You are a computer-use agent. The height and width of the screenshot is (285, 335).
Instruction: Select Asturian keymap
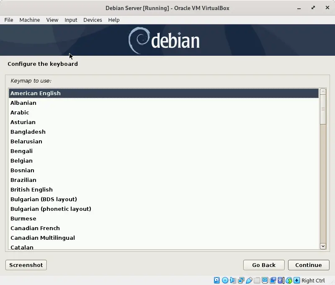tap(164, 122)
